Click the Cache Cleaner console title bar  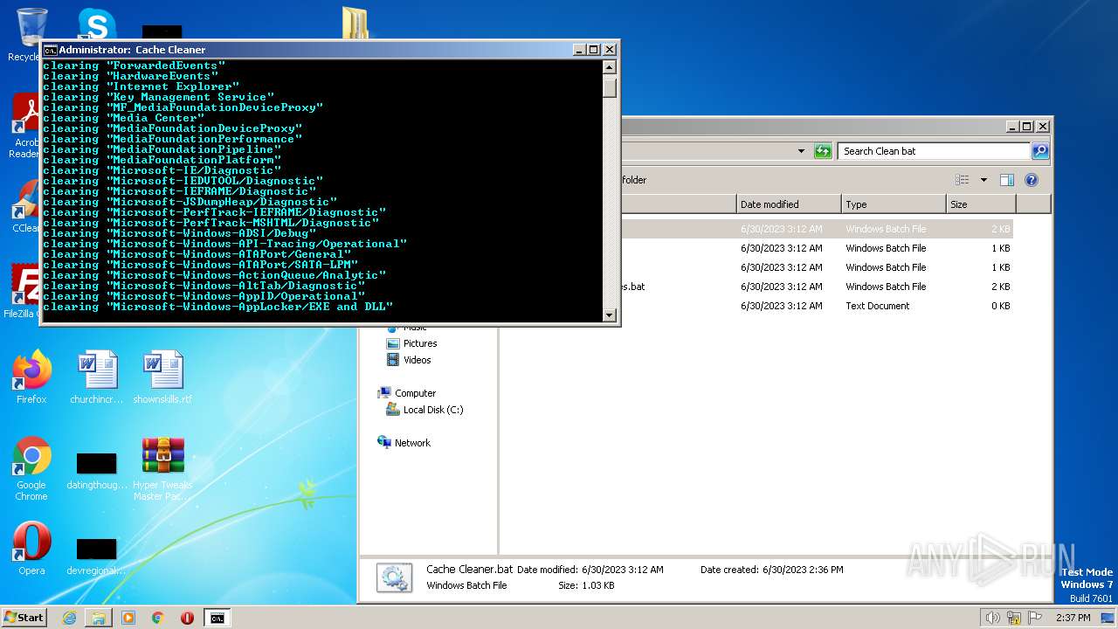(x=307, y=50)
